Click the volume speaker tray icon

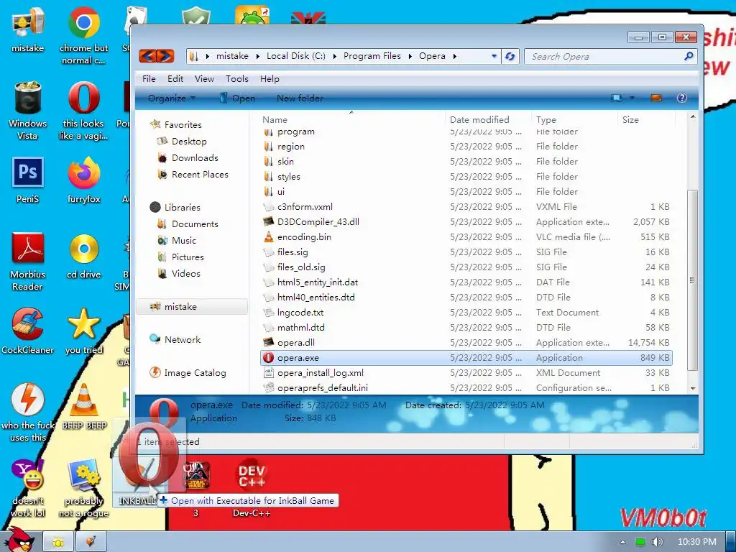(x=657, y=542)
